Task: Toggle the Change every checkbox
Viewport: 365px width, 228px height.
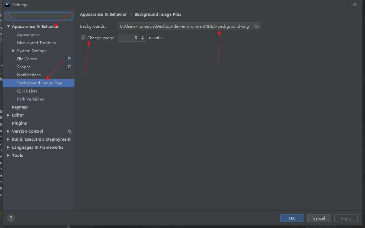Action: (x=83, y=38)
